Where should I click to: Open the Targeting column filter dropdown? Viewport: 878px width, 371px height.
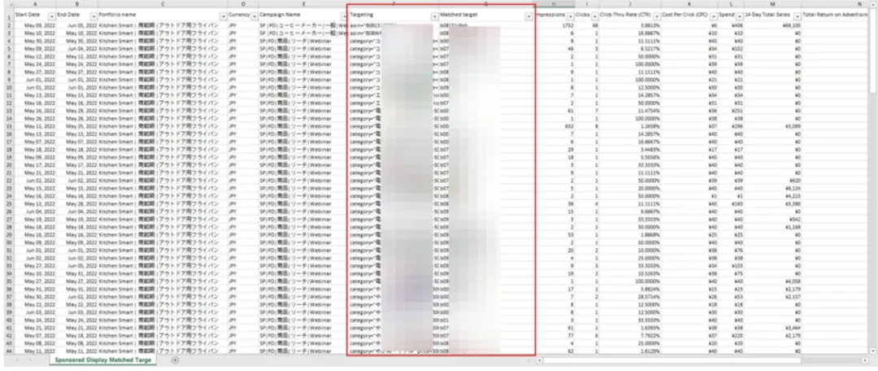434,15
